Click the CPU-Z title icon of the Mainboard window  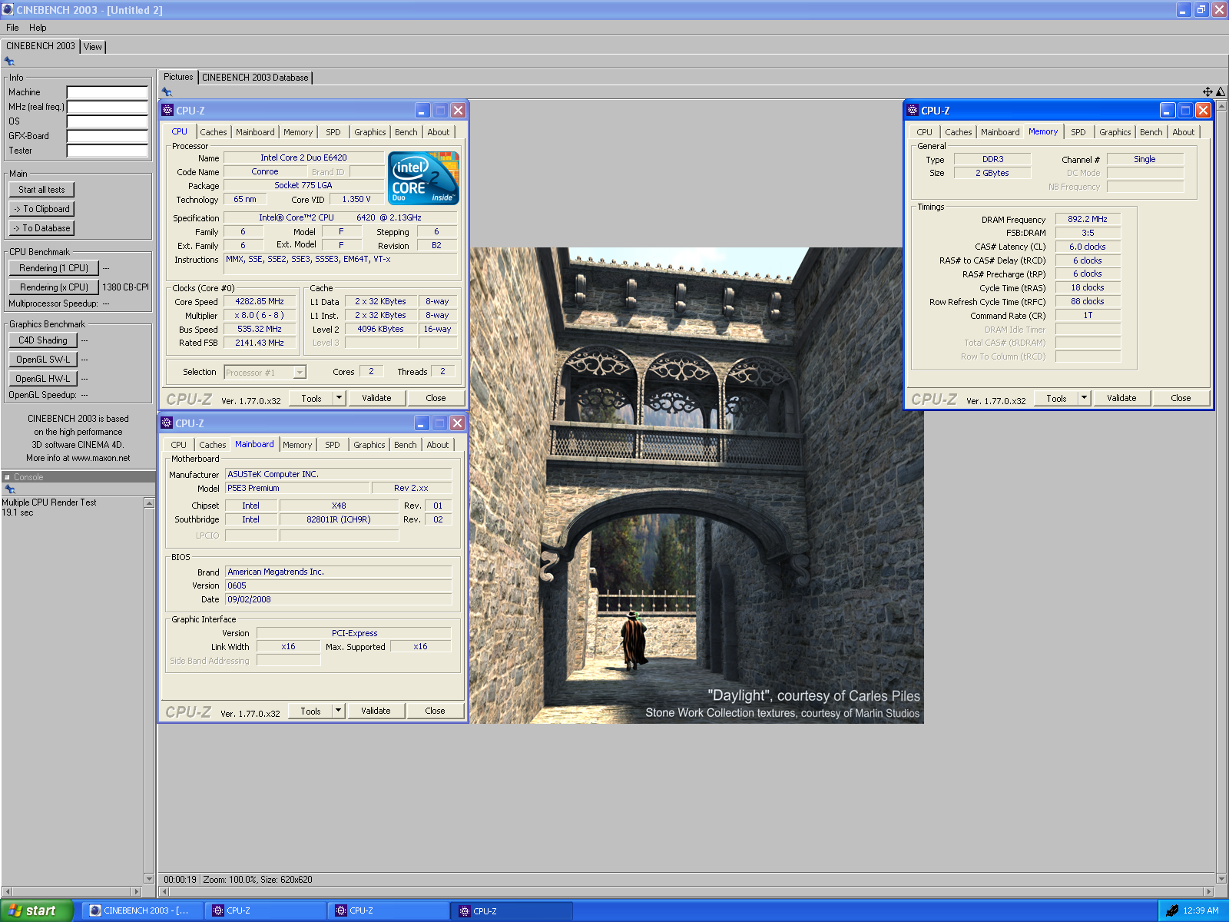point(167,423)
